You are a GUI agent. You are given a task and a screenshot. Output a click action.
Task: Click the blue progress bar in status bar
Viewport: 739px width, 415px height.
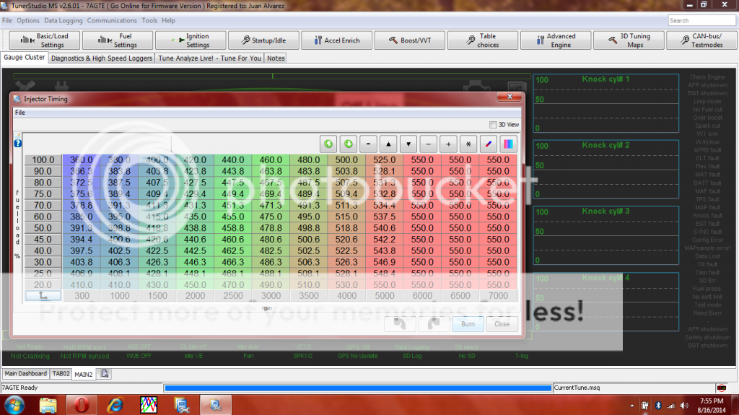tap(357, 388)
